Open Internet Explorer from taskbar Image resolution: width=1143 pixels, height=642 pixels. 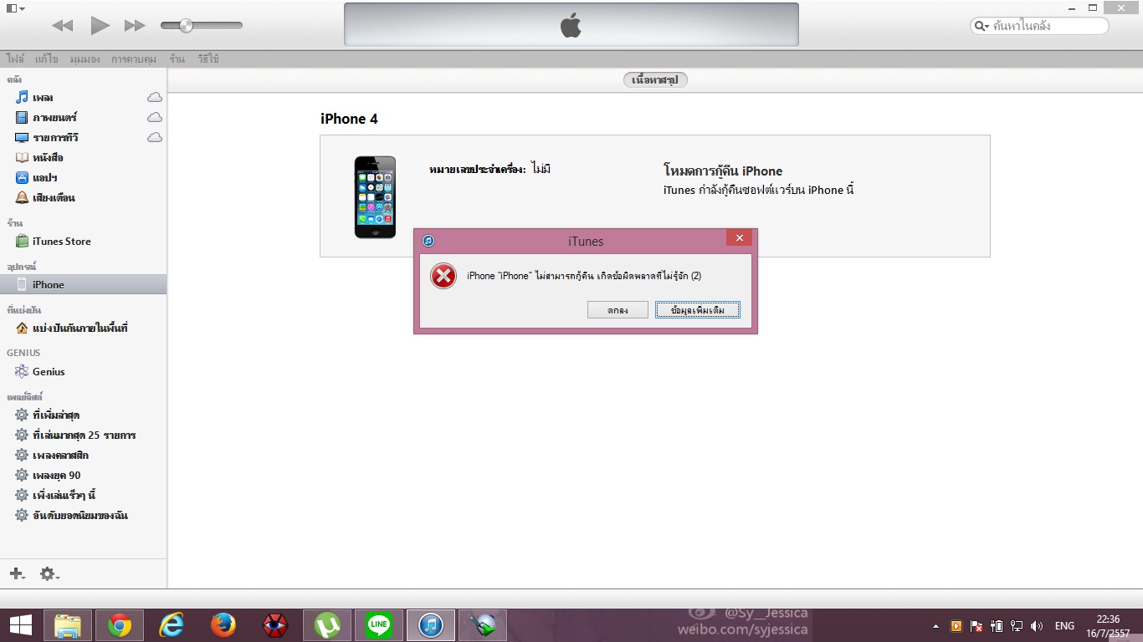click(x=172, y=625)
